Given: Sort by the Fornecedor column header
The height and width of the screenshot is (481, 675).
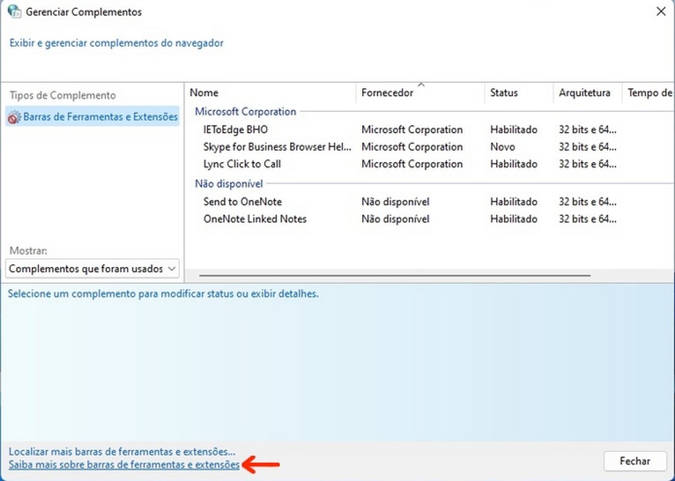Looking at the screenshot, I should [421, 93].
